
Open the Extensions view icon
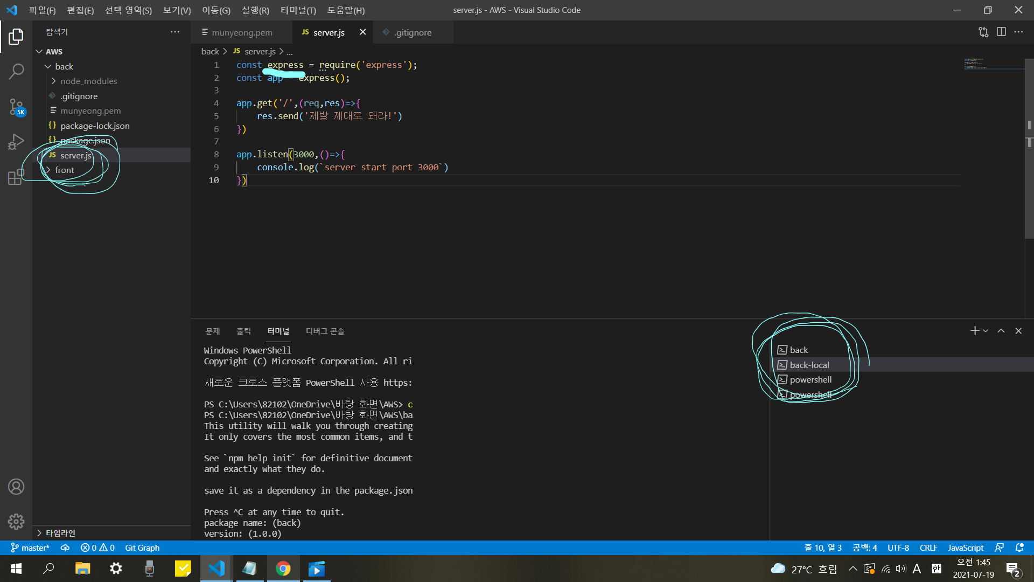point(16,177)
